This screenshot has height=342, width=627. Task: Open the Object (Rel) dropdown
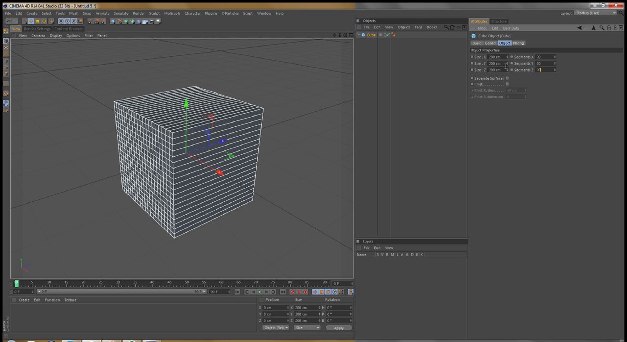[276, 328]
